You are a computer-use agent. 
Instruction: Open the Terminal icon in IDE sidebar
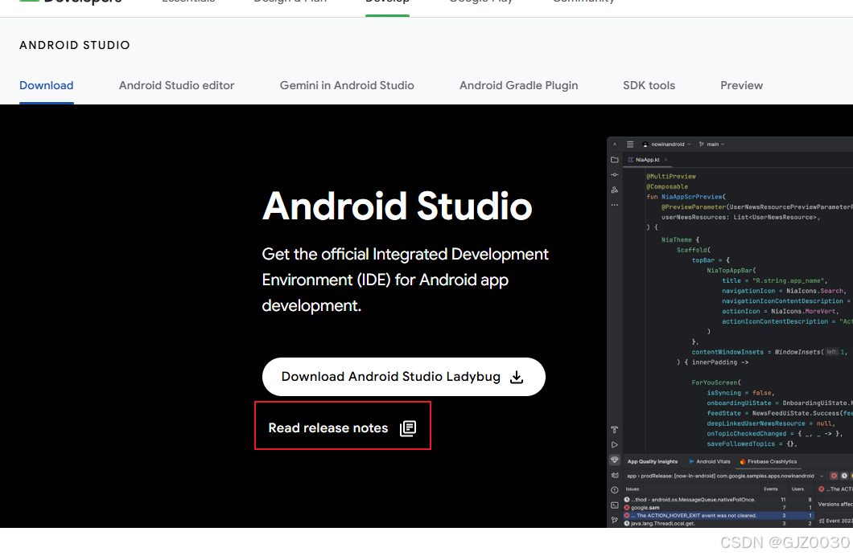[615, 505]
